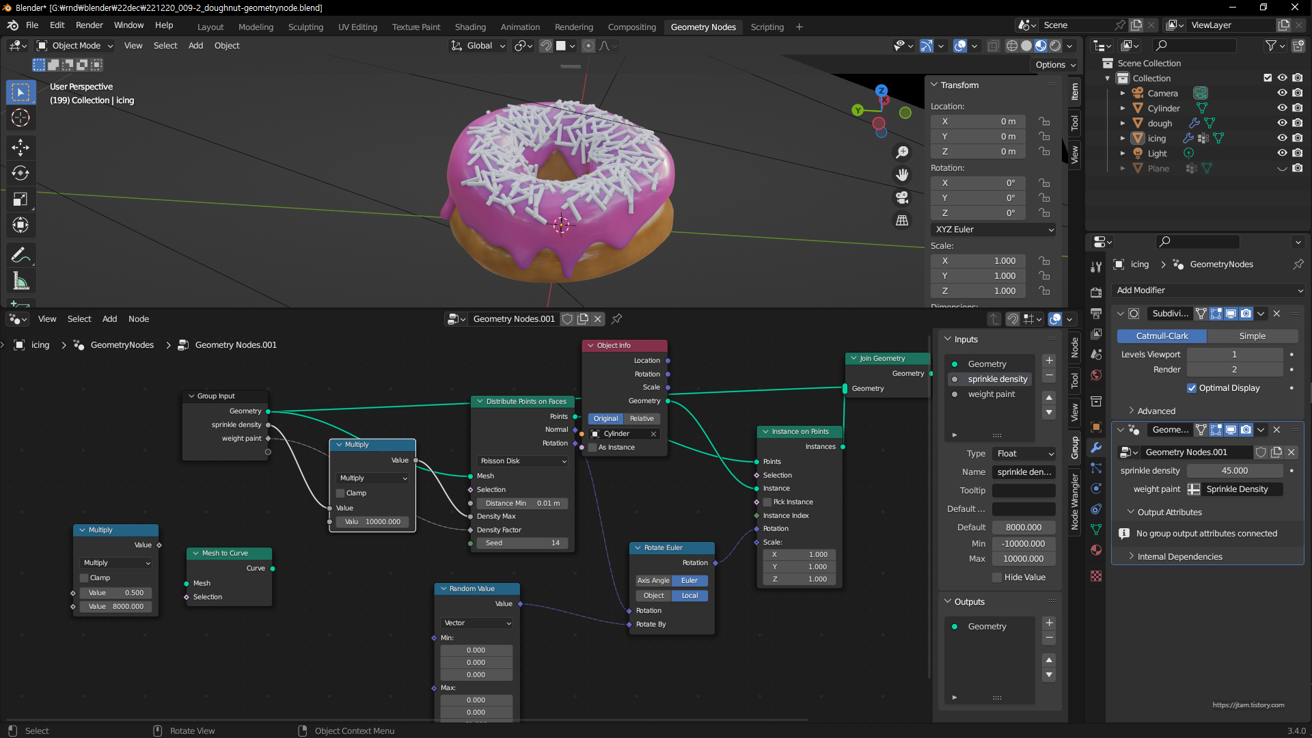Open Modifier properties wrench tab
This screenshot has height=738, width=1312.
(x=1096, y=448)
